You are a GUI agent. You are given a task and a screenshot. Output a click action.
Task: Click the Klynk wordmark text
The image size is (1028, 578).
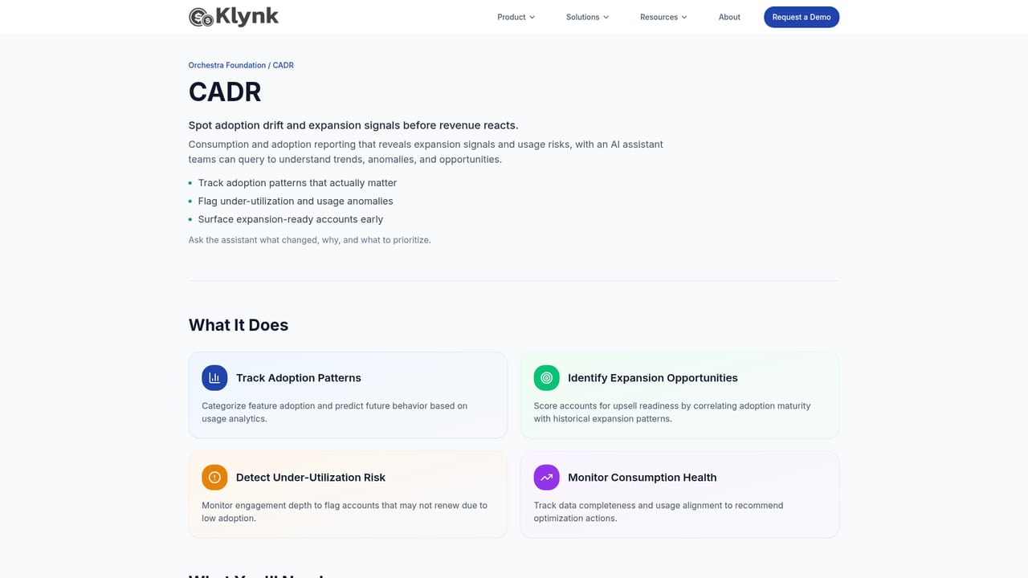point(247,16)
